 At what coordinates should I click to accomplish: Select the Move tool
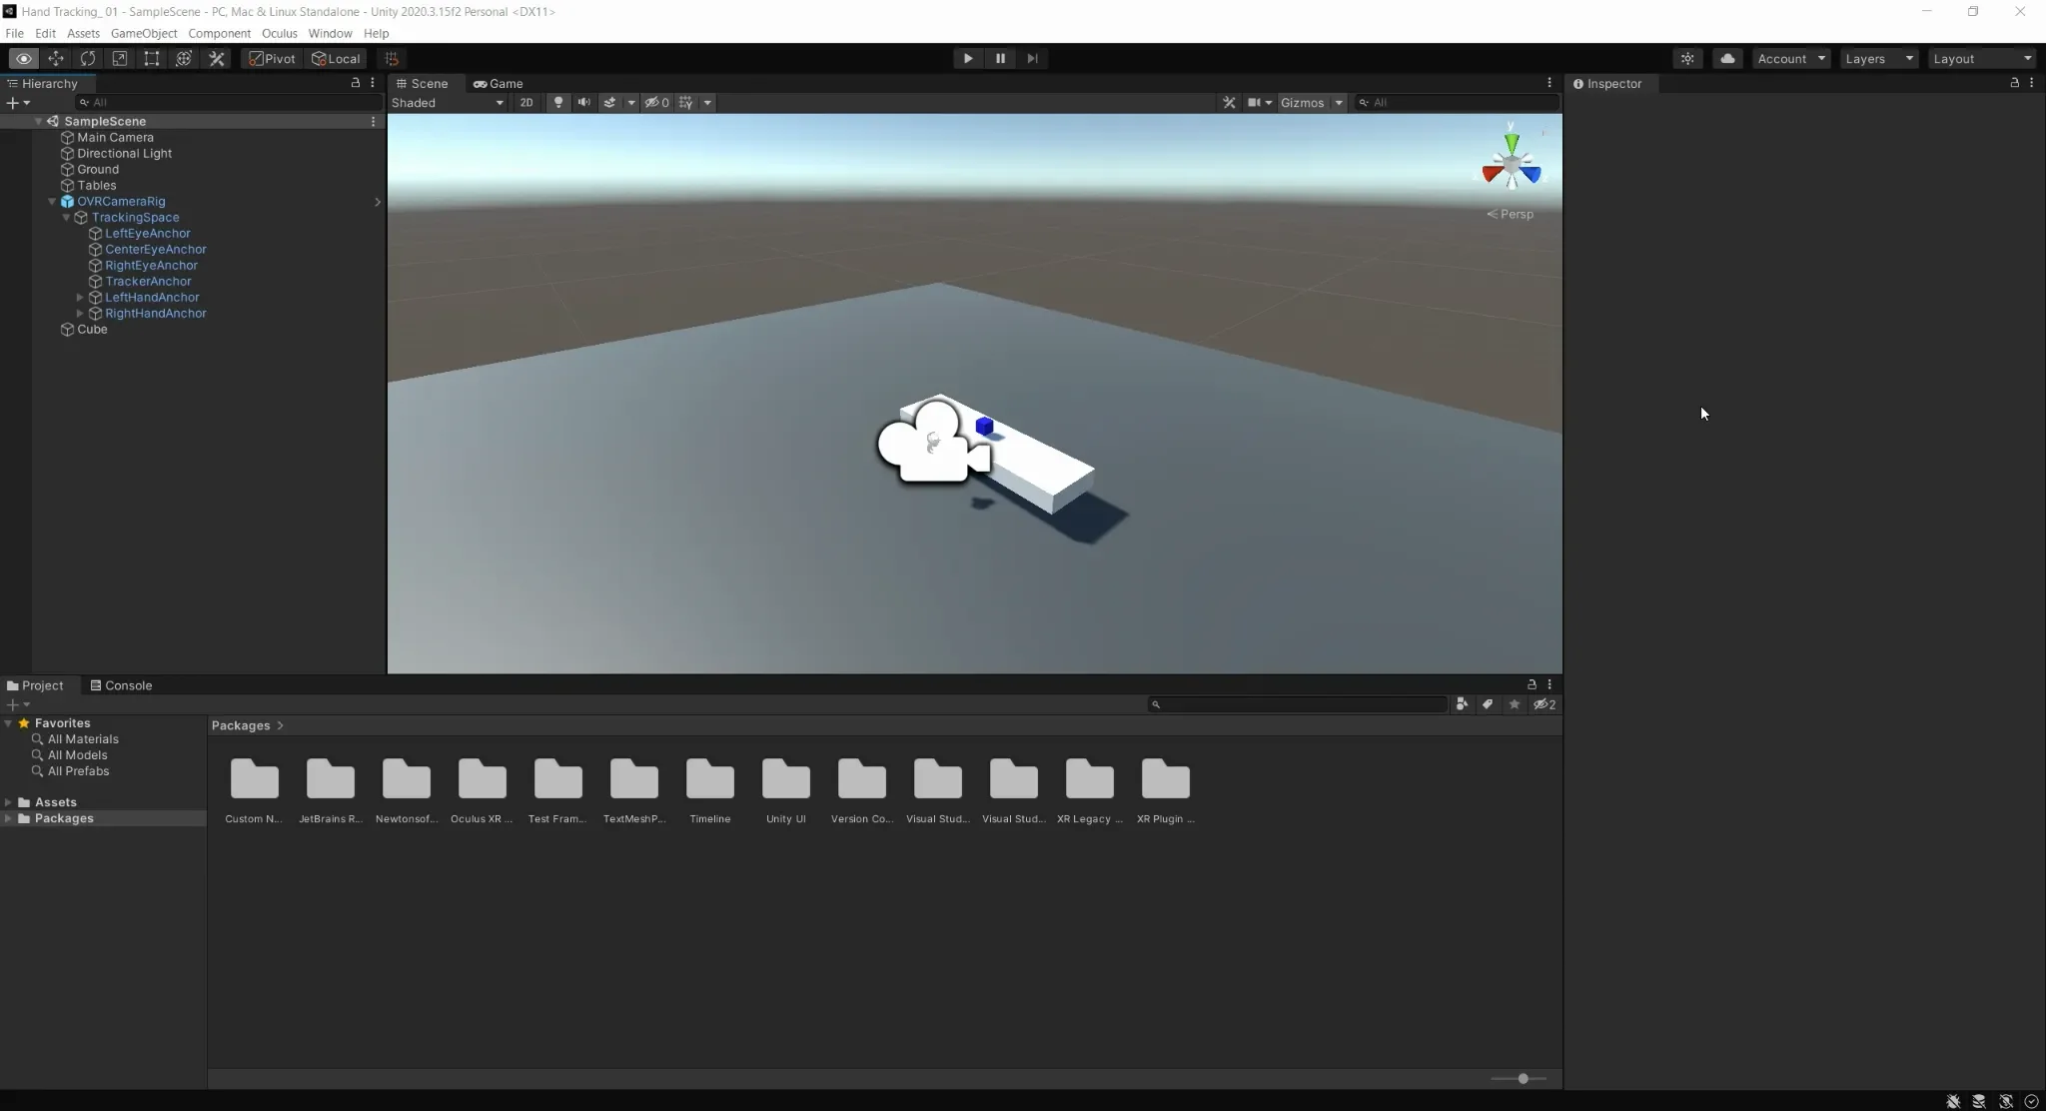click(x=57, y=59)
